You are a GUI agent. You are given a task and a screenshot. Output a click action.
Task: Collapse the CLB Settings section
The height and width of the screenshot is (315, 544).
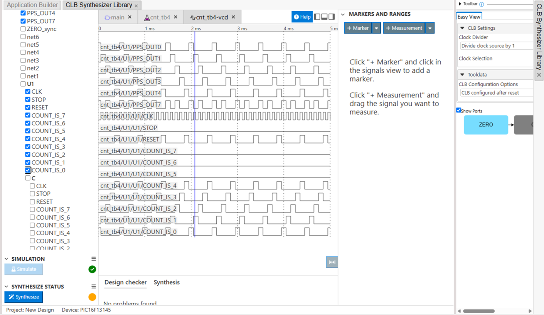(x=463, y=28)
